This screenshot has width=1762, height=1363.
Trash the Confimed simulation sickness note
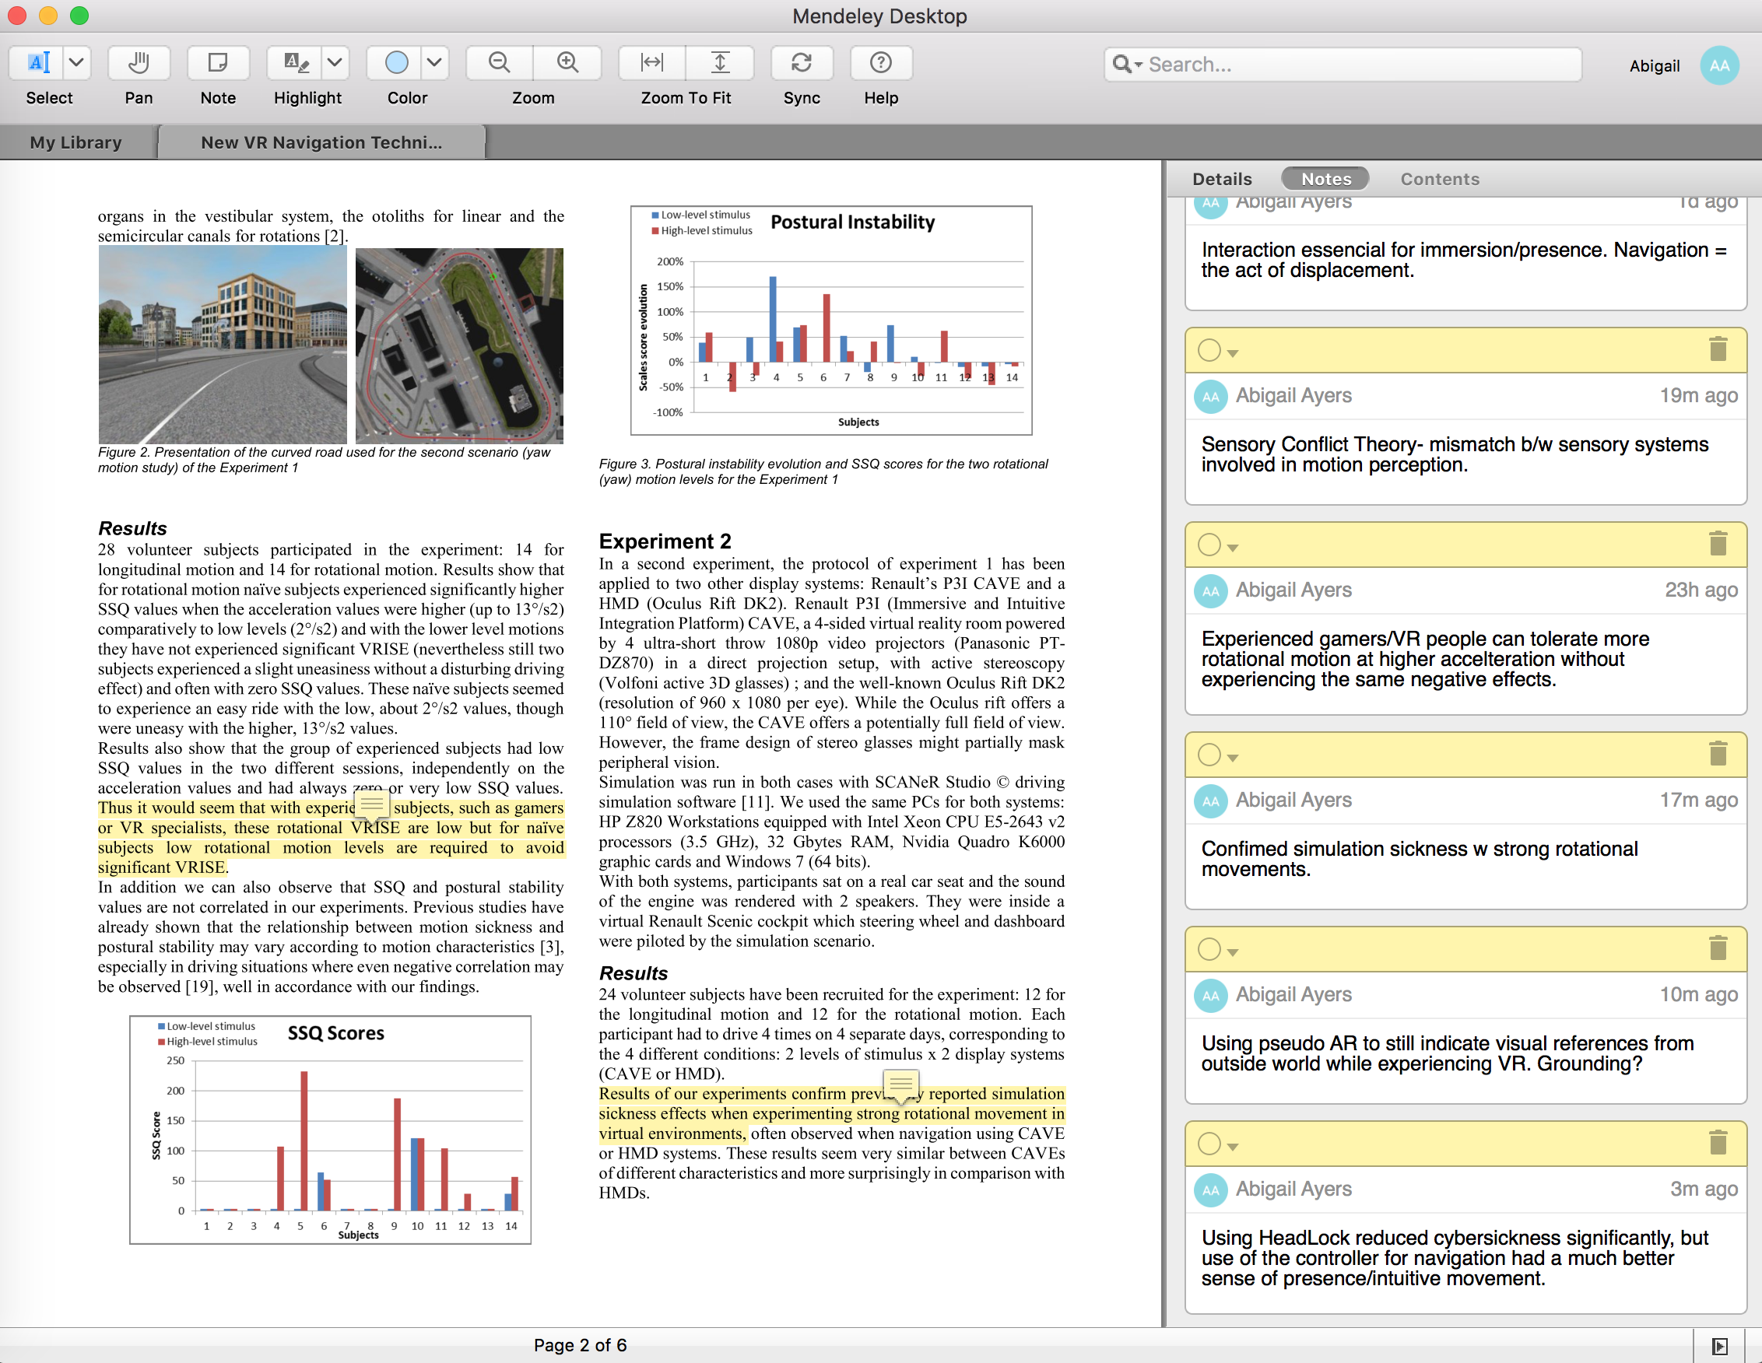coord(1718,753)
